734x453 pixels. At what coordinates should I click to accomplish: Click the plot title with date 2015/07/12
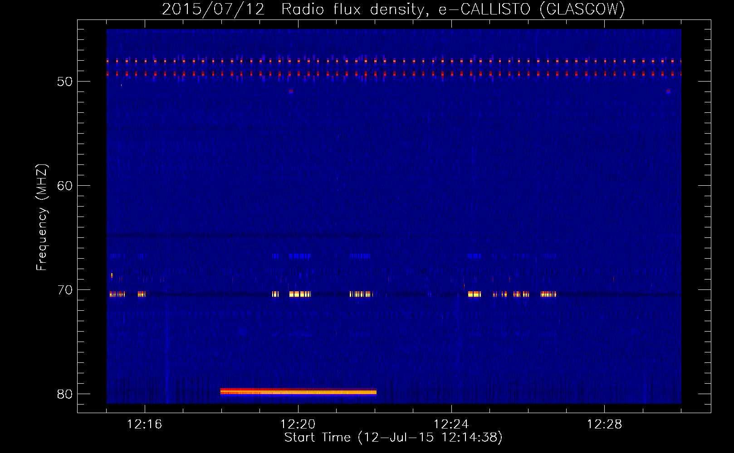pos(393,9)
